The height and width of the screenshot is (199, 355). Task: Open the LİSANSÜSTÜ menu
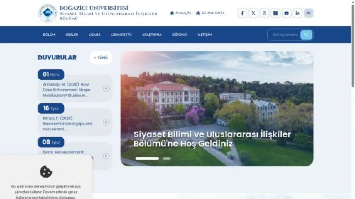coord(121,35)
